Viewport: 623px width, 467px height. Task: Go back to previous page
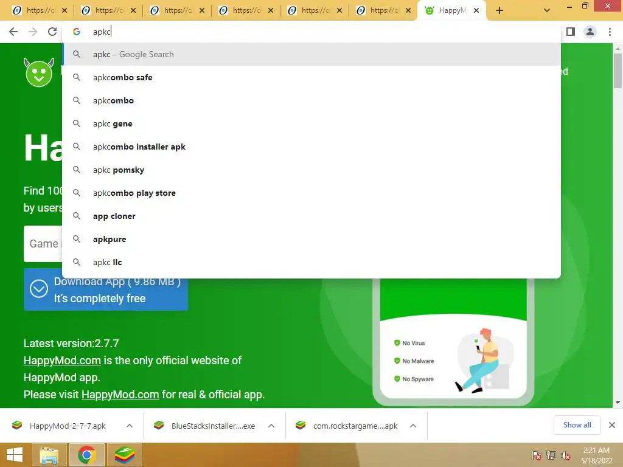tap(13, 32)
